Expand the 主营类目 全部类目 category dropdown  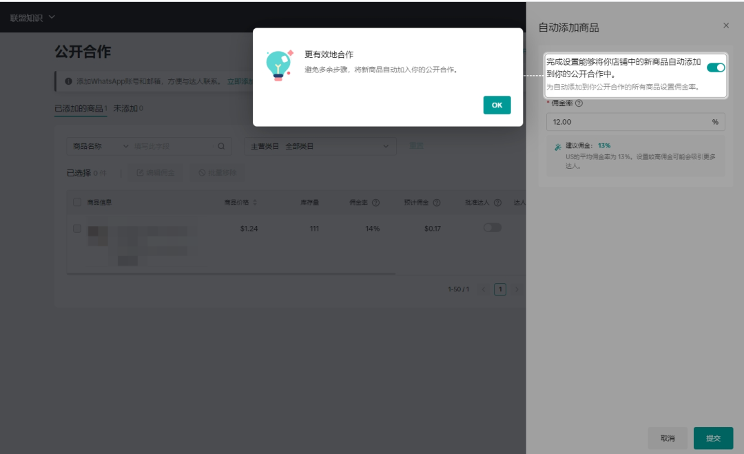point(319,147)
